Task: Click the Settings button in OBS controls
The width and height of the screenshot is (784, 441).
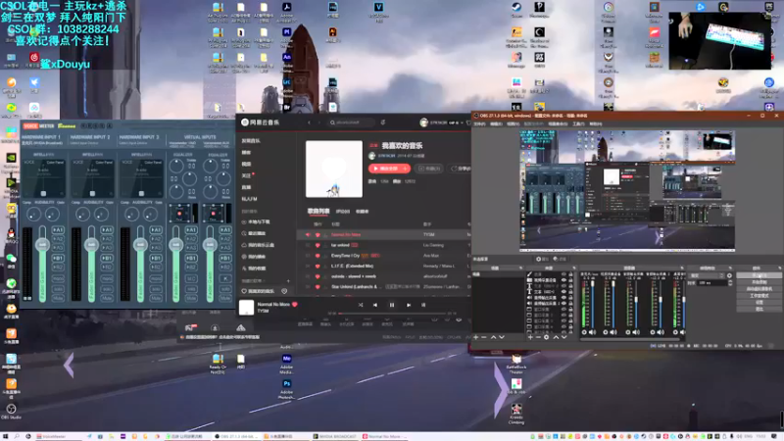Action: click(x=759, y=301)
